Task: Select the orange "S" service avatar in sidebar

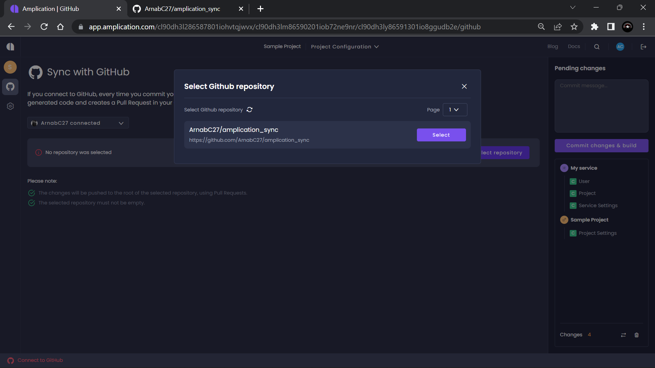Action: coord(10,67)
